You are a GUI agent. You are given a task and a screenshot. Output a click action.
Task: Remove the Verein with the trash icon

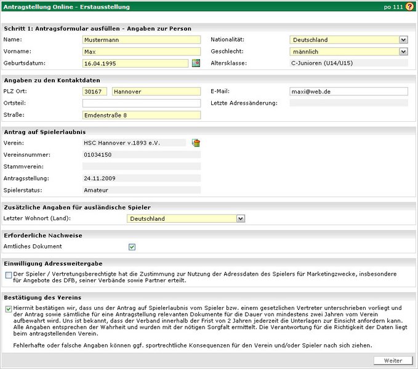[196, 143]
